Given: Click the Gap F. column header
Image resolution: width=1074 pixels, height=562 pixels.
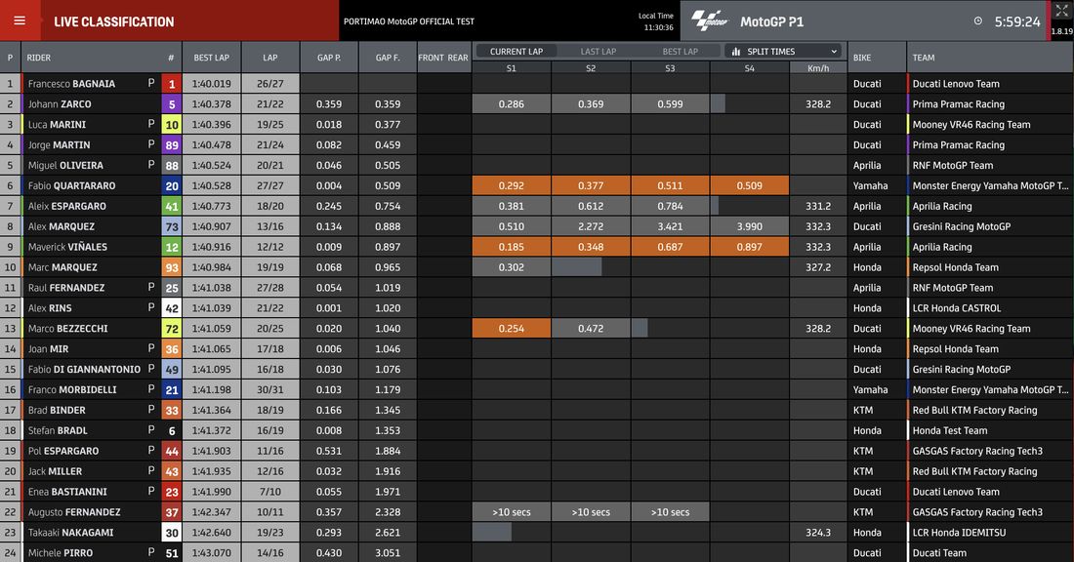Looking at the screenshot, I should (x=388, y=58).
